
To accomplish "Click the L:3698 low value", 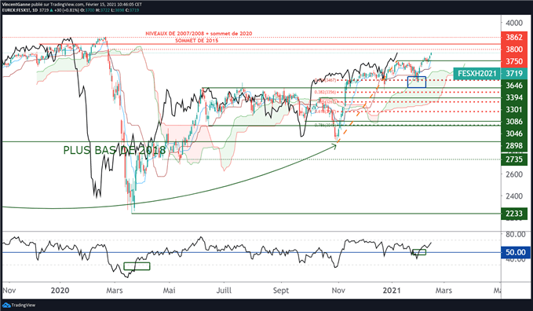I will click(x=117, y=10).
